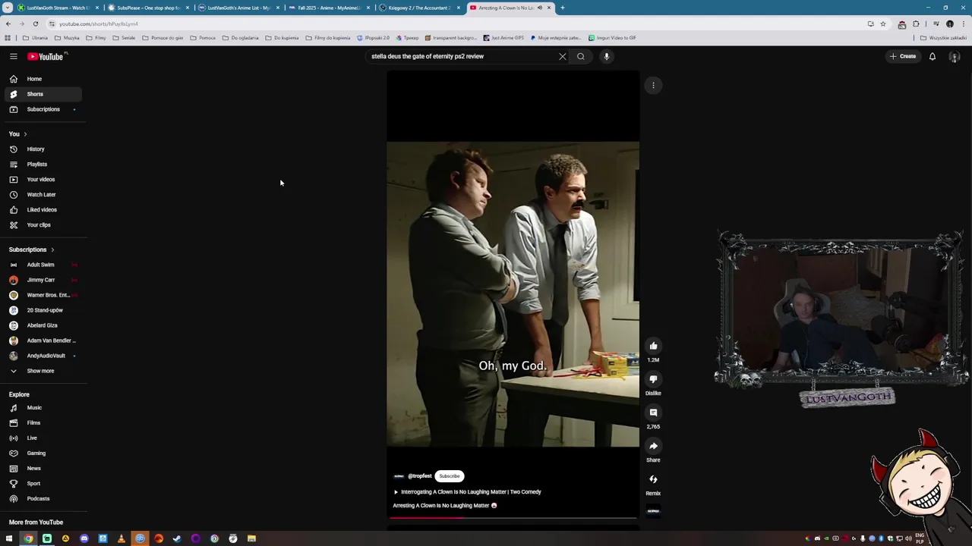Viewport: 972px width, 546px height.
Task: Open the Adult Swim channel
Action: pyautogui.click(x=43, y=265)
